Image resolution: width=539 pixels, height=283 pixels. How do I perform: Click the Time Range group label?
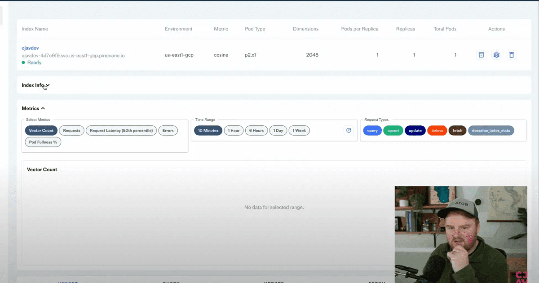tap(205, 120)
